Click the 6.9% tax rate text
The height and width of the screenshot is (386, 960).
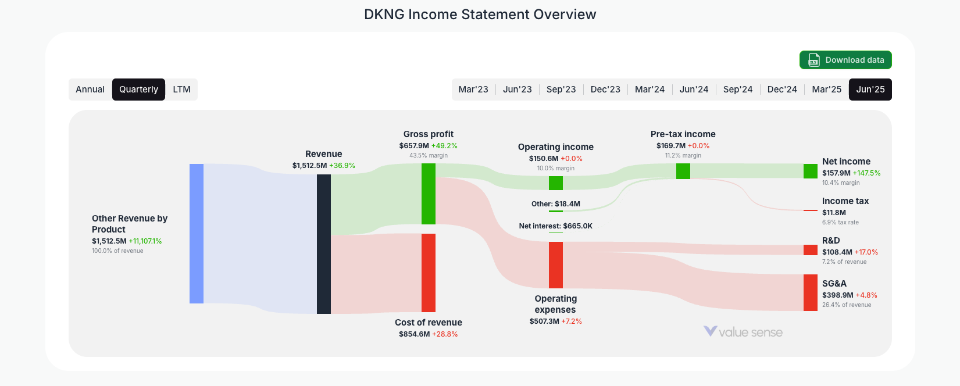coord(840,222)
